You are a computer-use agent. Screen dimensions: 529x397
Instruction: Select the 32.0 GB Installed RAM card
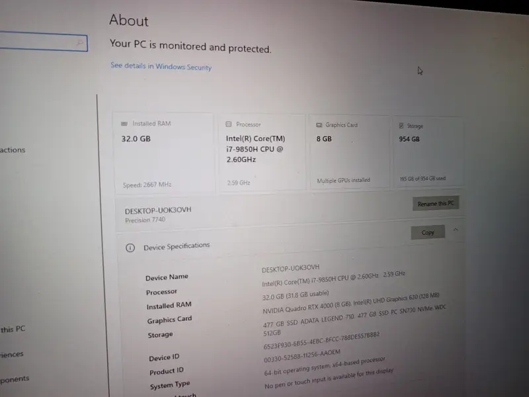(x=164, y=154)
